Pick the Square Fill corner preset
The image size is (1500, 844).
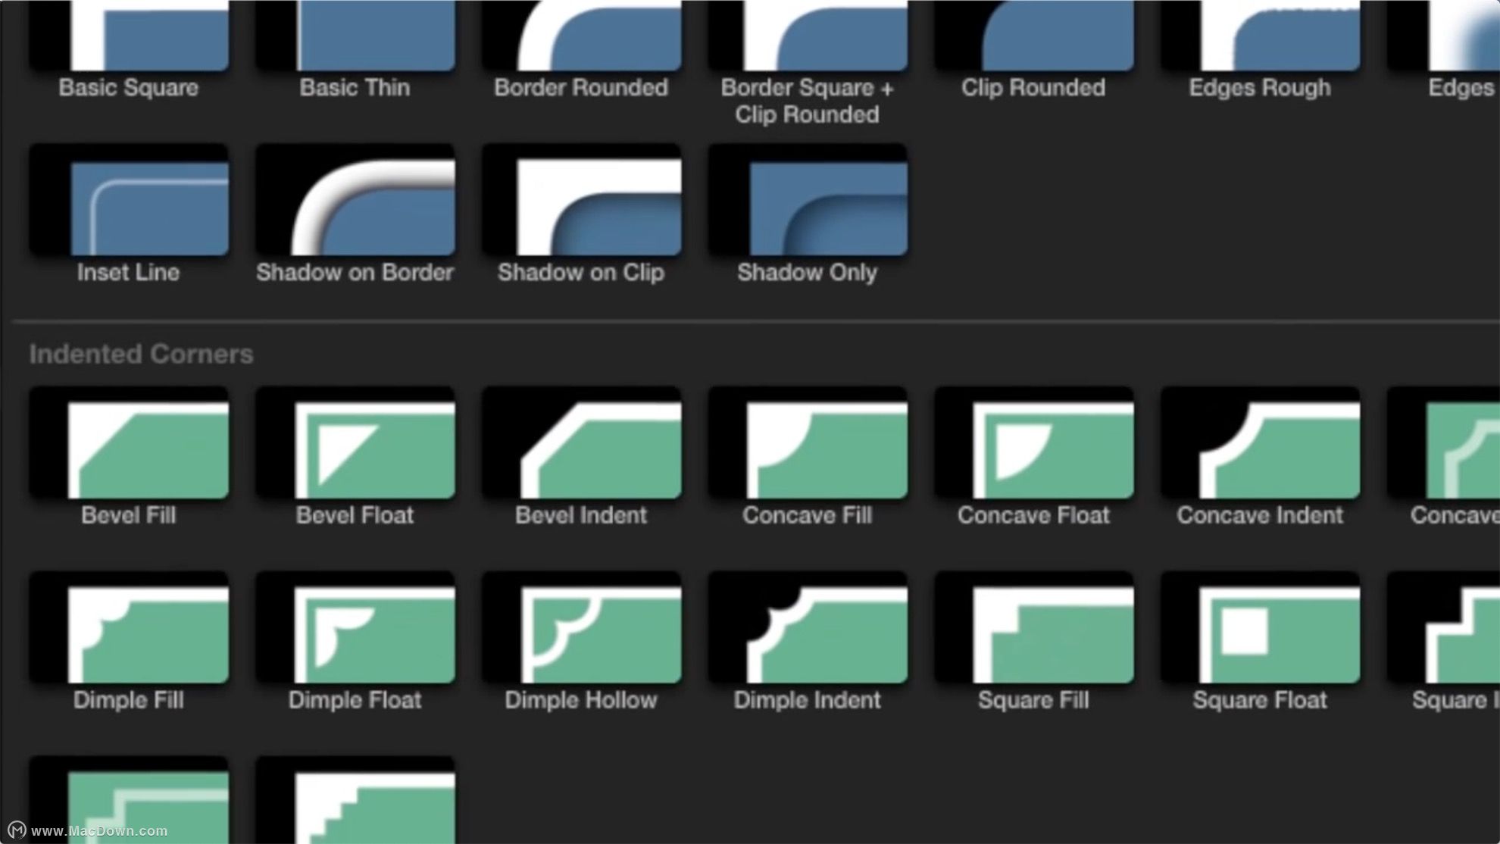[x=1033, y=630]
